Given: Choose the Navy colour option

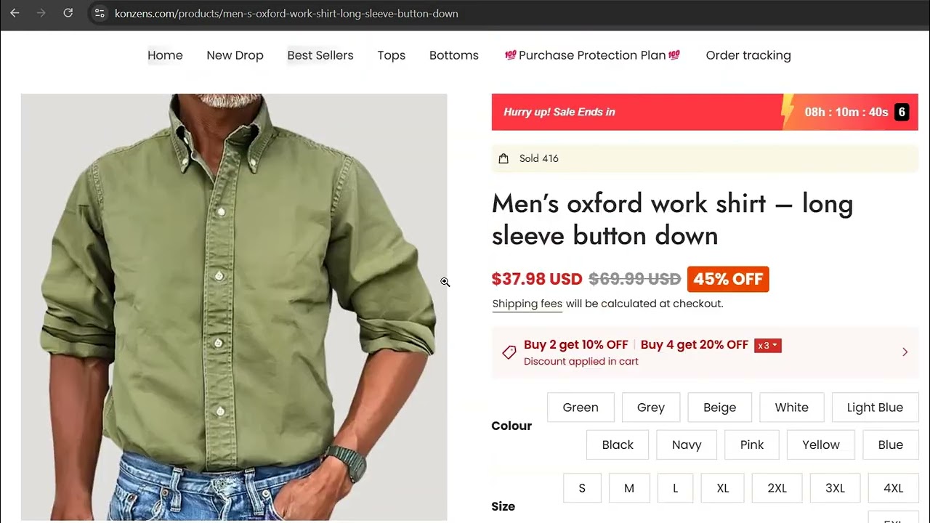Looking at the screenshot, I should coord(687,445).
